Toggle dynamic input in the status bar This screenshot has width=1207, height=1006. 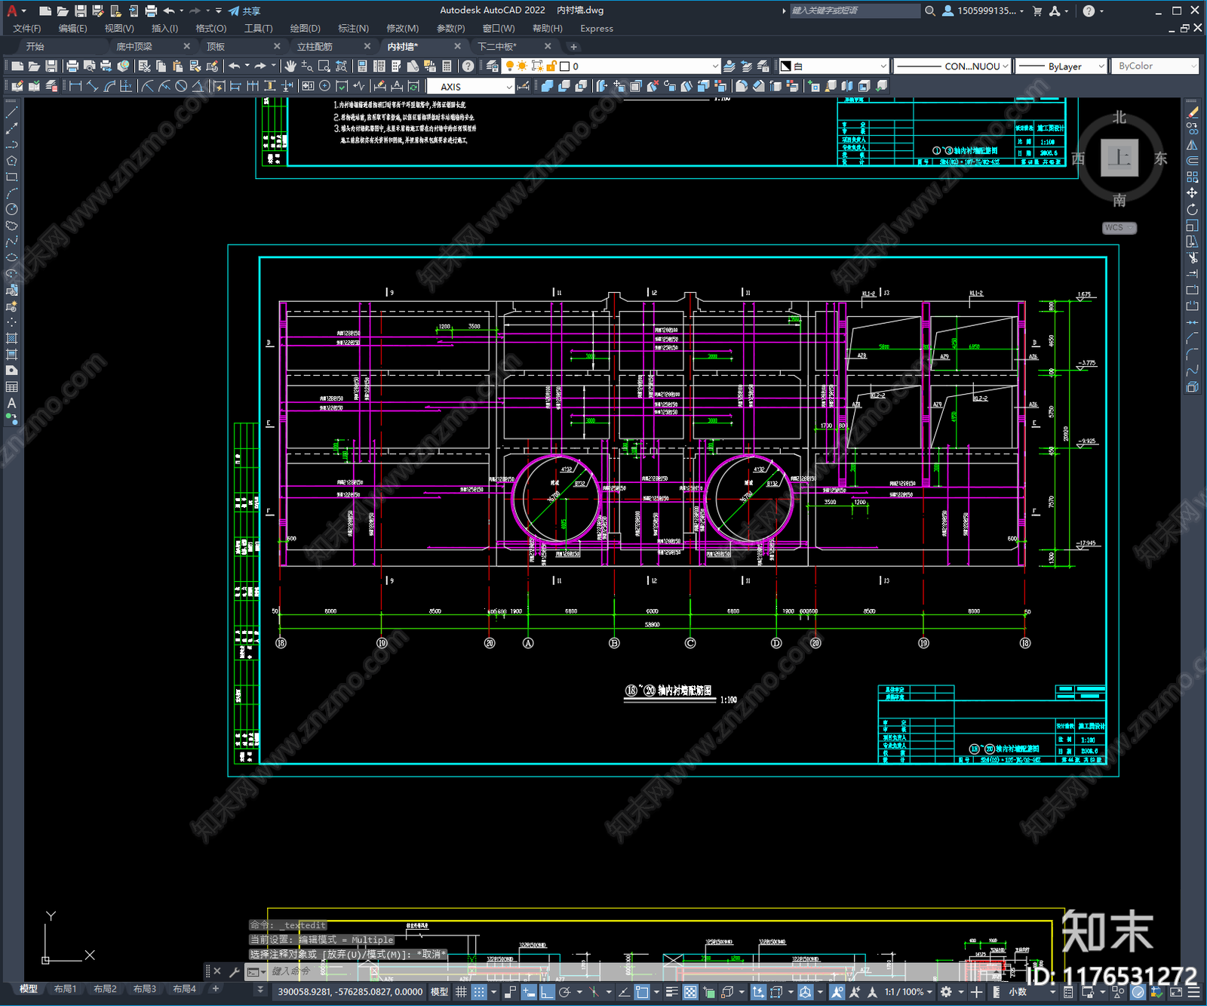pyautogui.click(x=529, y=992)
